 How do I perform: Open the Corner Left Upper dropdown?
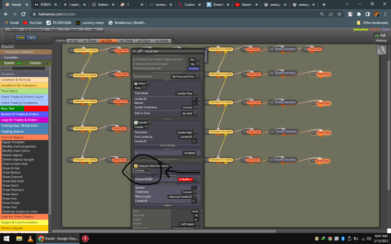pyautogui.click(x=189, y=224)
